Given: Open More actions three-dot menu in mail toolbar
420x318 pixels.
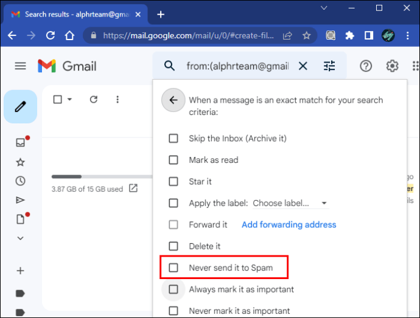Looking at the screenshot, I should pos(117,100).
